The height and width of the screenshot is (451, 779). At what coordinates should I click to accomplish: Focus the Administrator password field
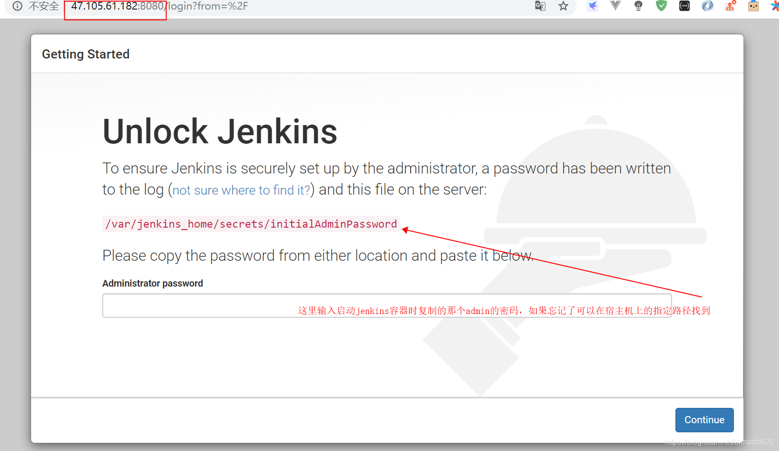click(387, 306)
